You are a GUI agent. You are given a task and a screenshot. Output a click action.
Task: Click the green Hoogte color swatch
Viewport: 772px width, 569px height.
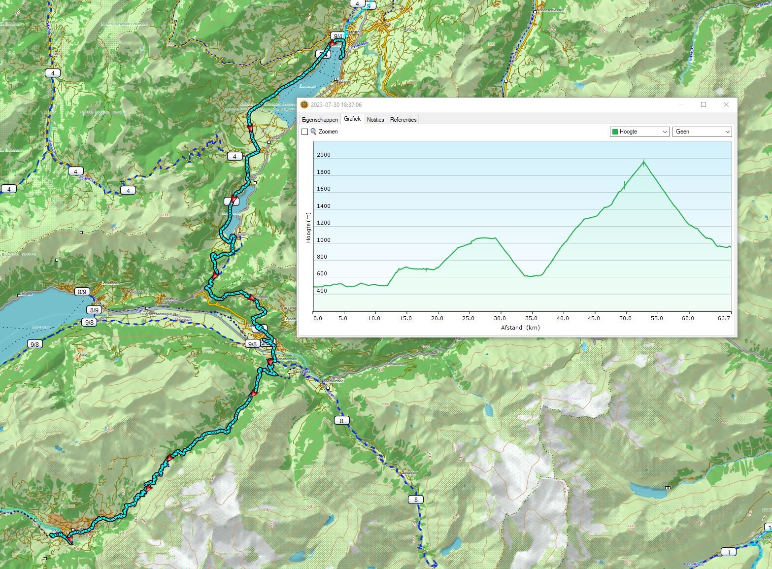(615, 132)
